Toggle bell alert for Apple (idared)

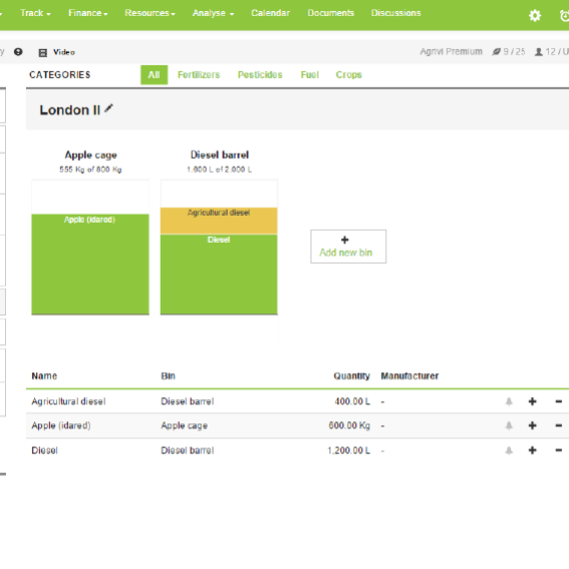[509, 425]
